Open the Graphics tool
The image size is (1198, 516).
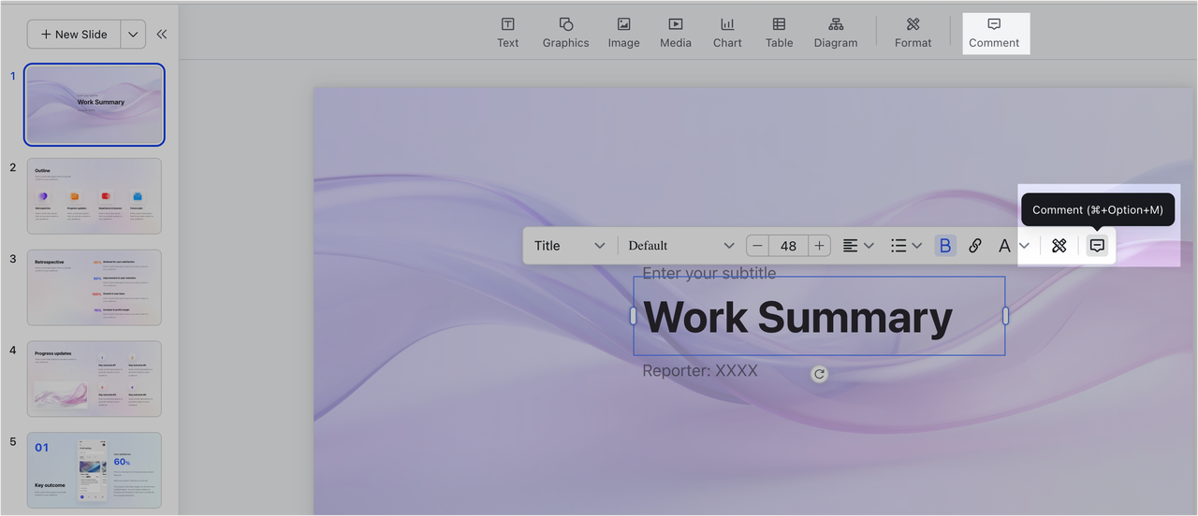[x=565, y=34]
